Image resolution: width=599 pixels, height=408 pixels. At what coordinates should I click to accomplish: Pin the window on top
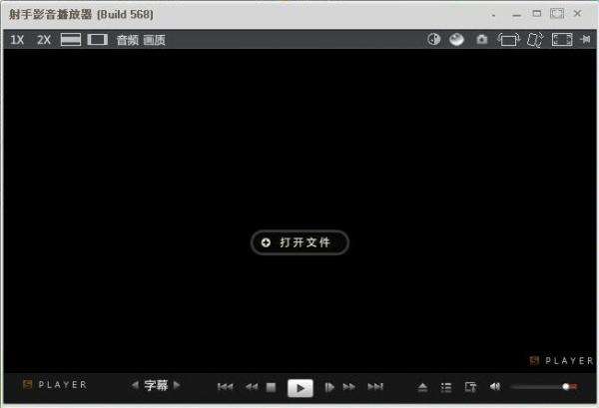(586, 39)
